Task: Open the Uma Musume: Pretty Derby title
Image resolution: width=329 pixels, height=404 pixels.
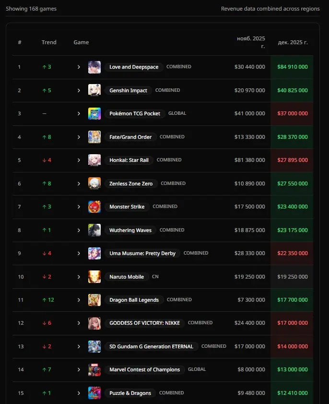Action: click(x=142, y=253)
